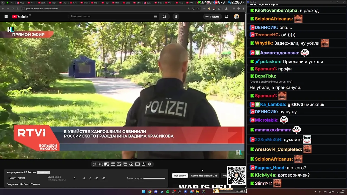Start voice search with the microphone icon
347x195 pixels.
pos(176,17)
